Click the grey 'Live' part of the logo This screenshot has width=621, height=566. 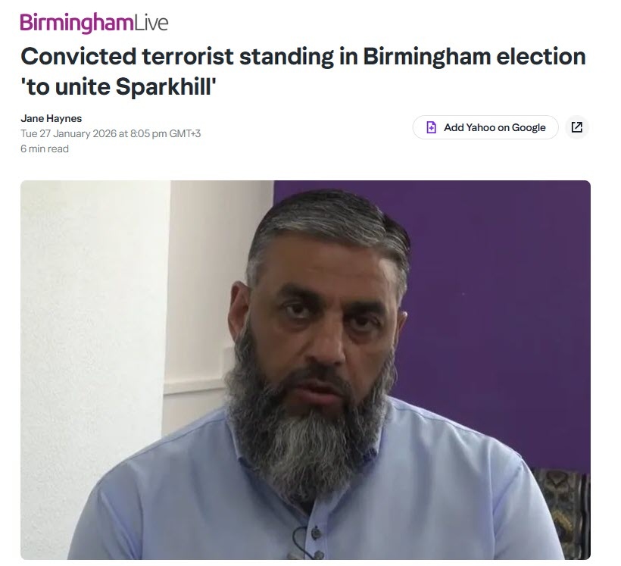point(151,23)
